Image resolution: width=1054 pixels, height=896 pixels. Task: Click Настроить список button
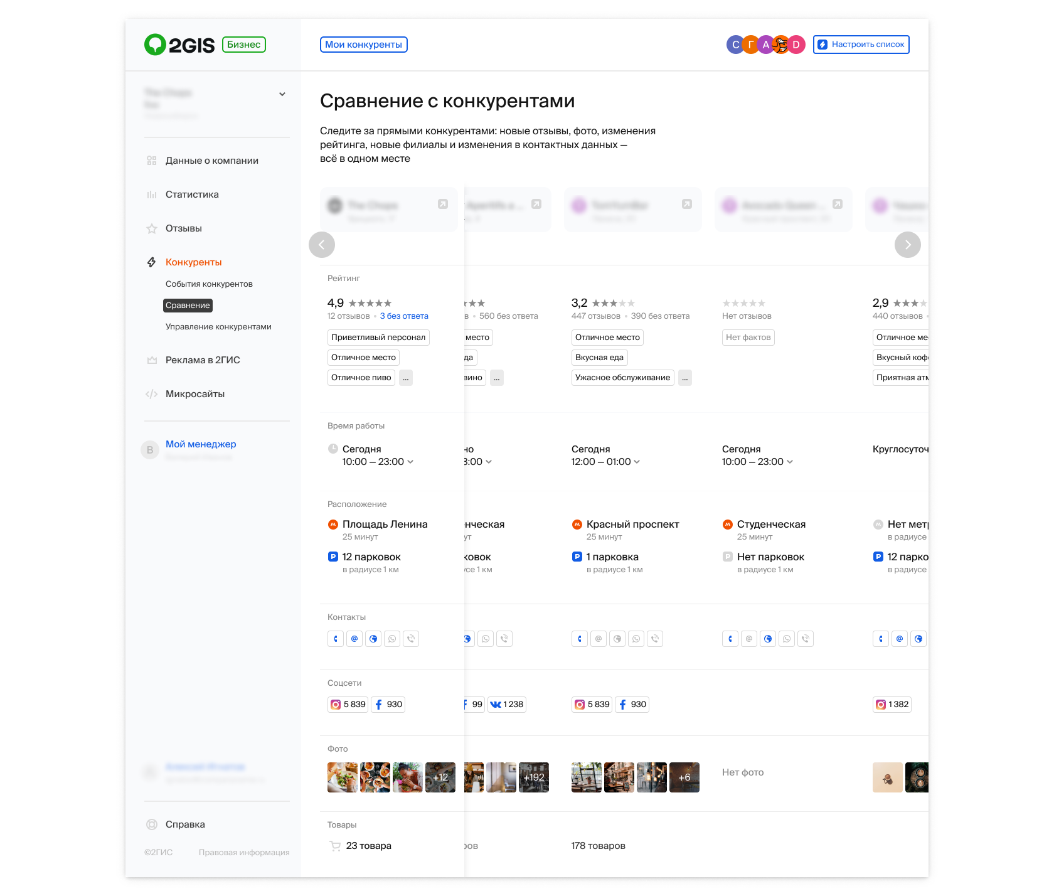(x=861, y=45)
